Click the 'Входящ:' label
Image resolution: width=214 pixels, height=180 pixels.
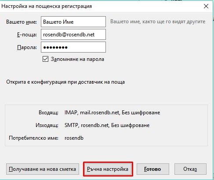pos(48,113)
